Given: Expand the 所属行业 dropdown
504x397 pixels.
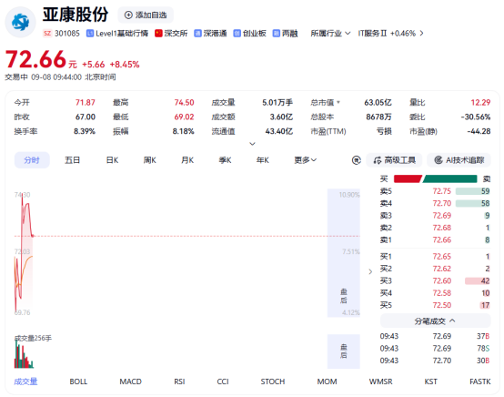Looking at the screenshot, I should point(330,34).
